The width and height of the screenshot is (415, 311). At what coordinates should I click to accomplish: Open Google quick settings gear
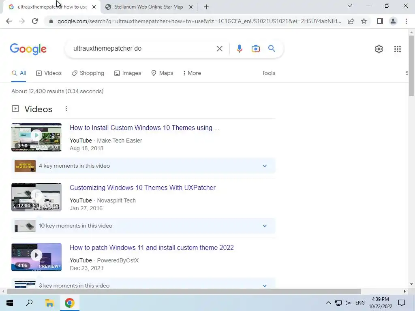click(x=379, y=49)
